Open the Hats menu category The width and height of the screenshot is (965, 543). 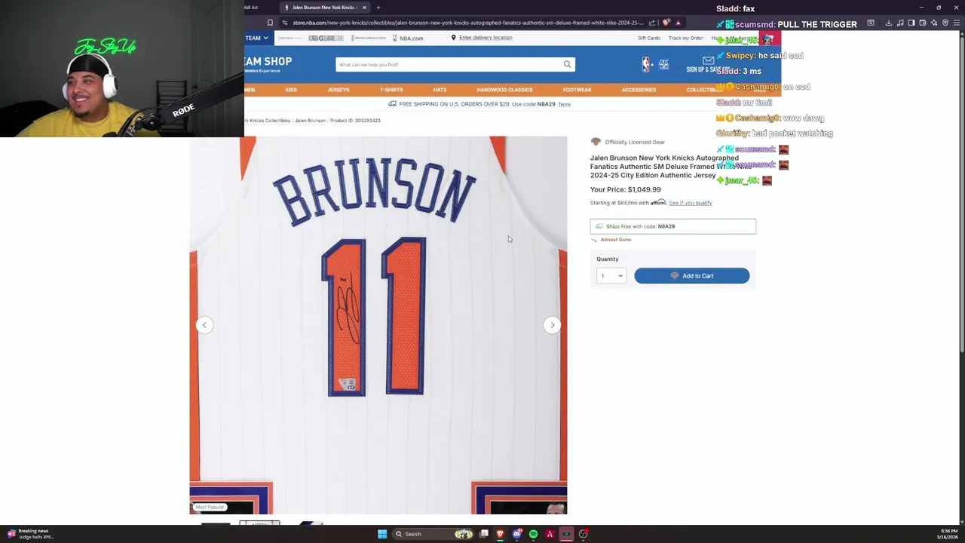click(x=440, y=90)
